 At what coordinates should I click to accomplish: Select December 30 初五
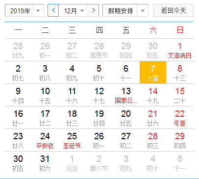coord(18,163)
